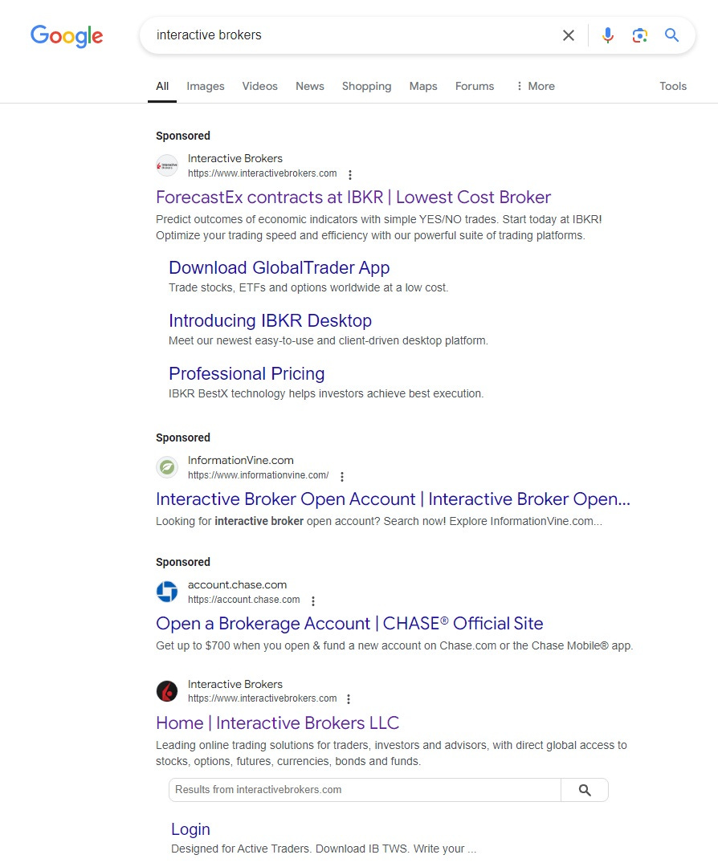Open Professional Pricing link
Viewport: 718px width, 867px height.
[246, 374]
